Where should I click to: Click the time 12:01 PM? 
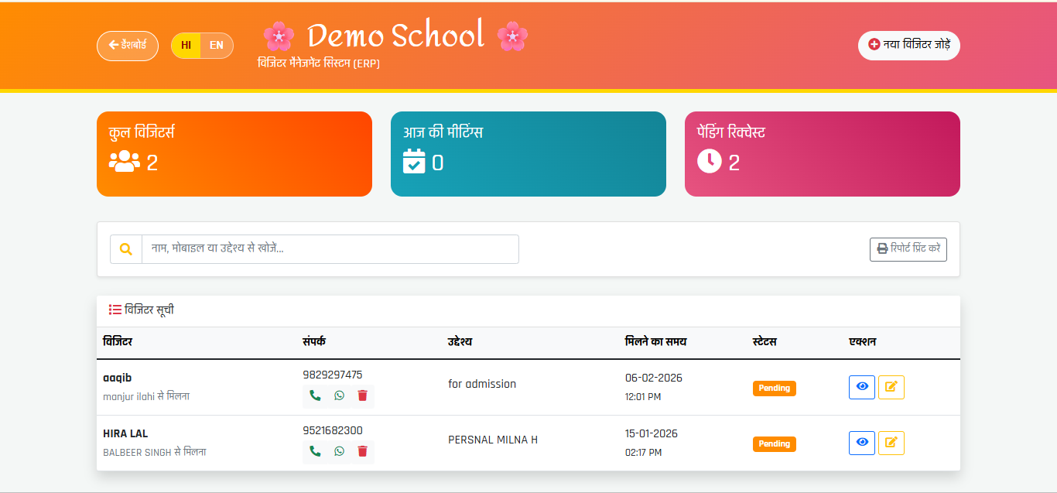tap(643, 397)
